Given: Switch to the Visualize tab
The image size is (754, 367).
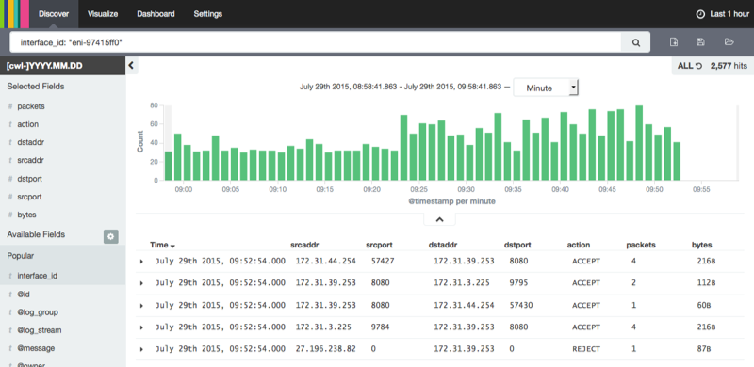Looking at the screenshot, I should pos(103,14).
